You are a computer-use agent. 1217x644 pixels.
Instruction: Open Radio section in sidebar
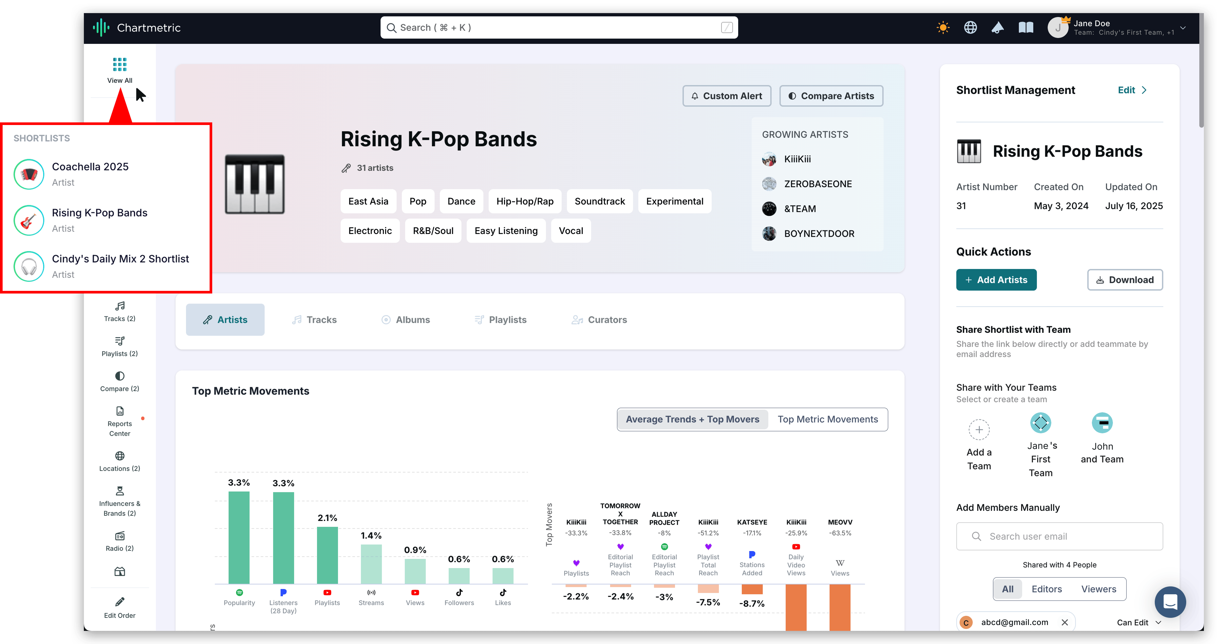point(120,541)
